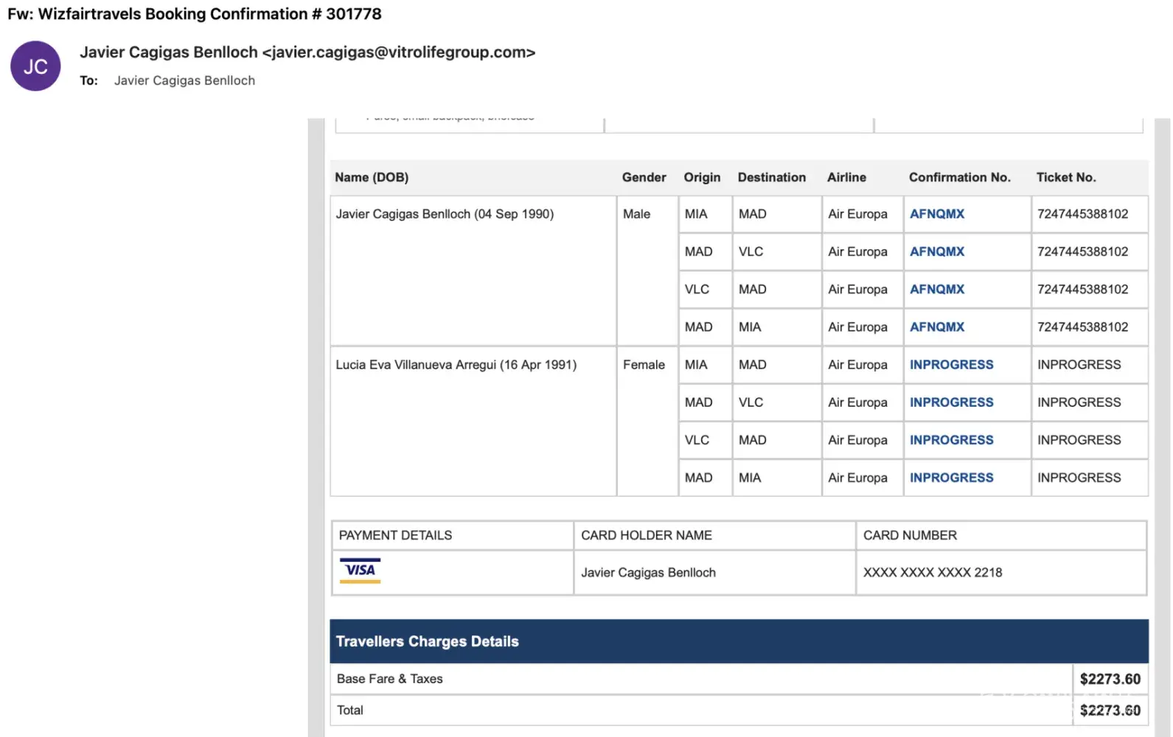This screenshot has height=737, width=1173.
Task: Click the 'Travellers Charges Details' heading
Action: (428, 641)
